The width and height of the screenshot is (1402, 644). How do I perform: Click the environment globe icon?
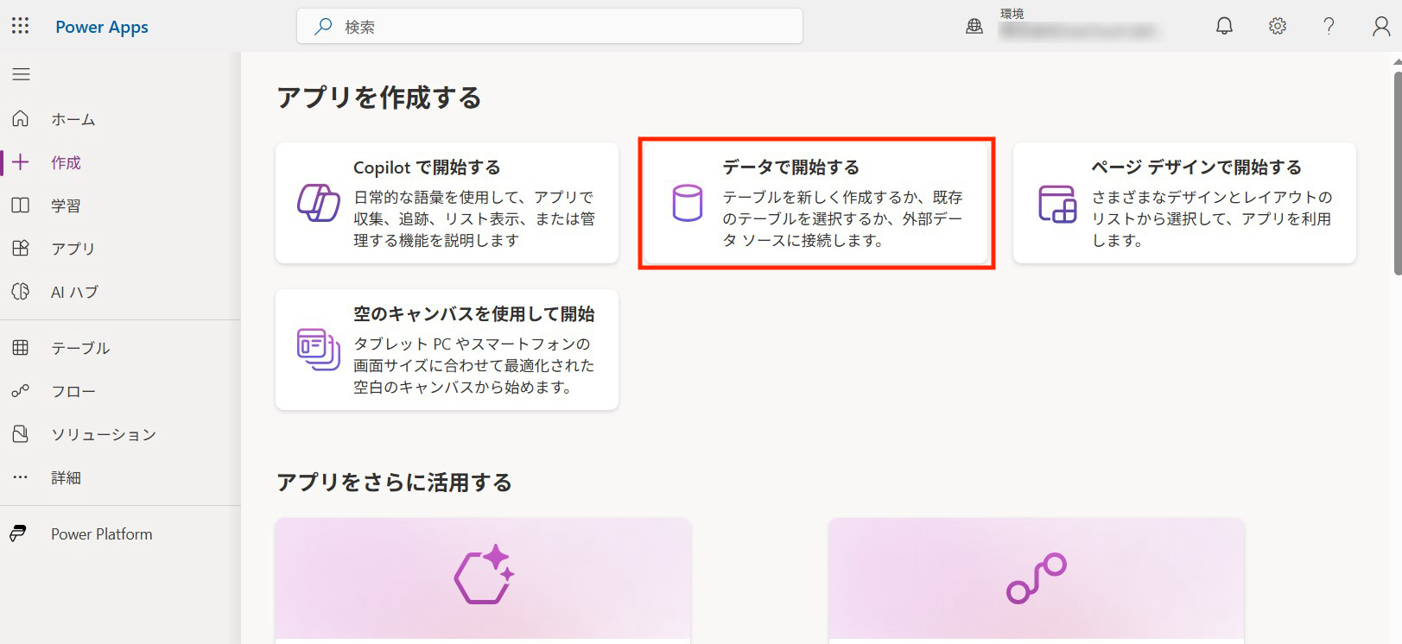pos(974,27)
